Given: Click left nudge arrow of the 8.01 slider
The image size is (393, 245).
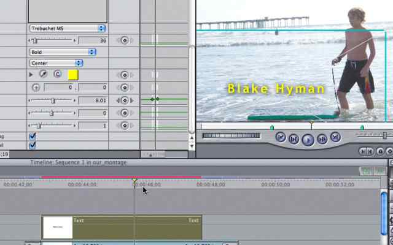Looking at the screenshot, I should pyautogui.click(x=29, y=100).
